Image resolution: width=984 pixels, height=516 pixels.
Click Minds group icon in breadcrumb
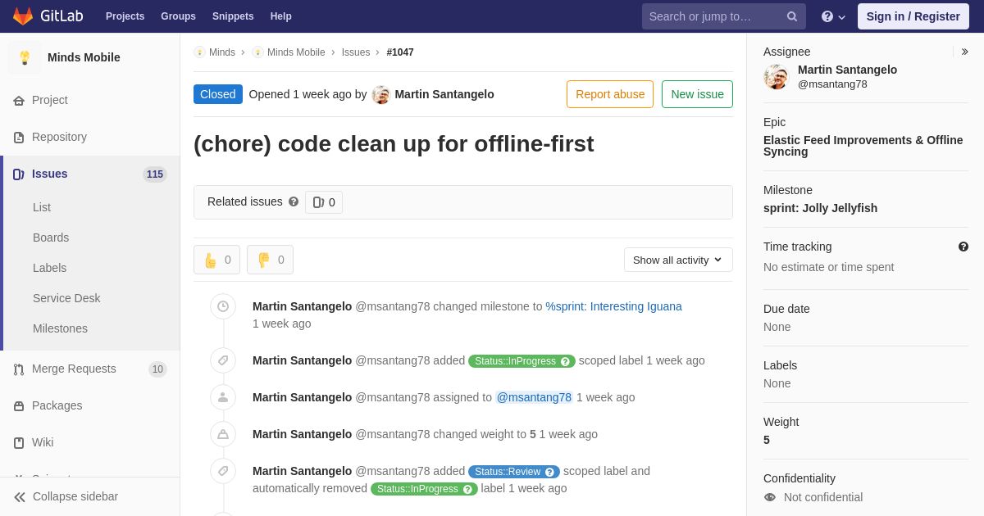click(x=199, y=52)
